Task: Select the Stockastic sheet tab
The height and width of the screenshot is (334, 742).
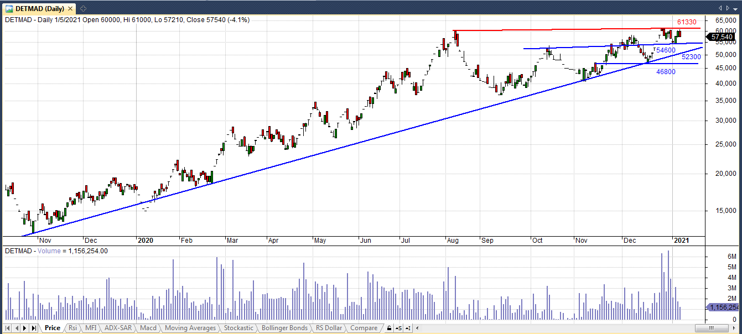Action: [238, 328]
